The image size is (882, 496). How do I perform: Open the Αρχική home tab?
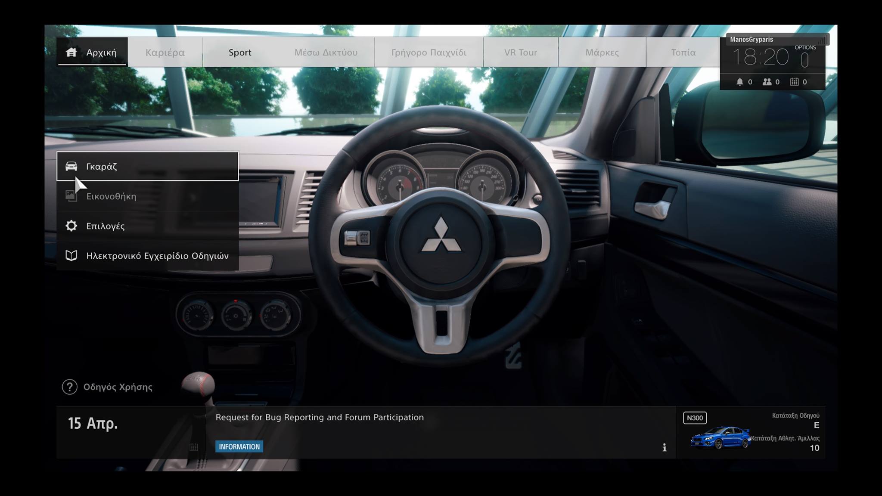pos(92,52)
